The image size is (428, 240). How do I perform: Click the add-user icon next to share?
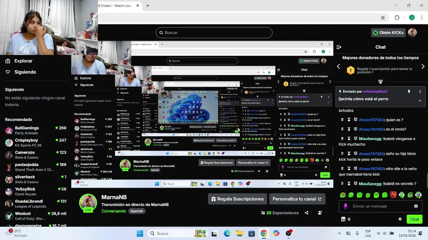click(320, 213)
